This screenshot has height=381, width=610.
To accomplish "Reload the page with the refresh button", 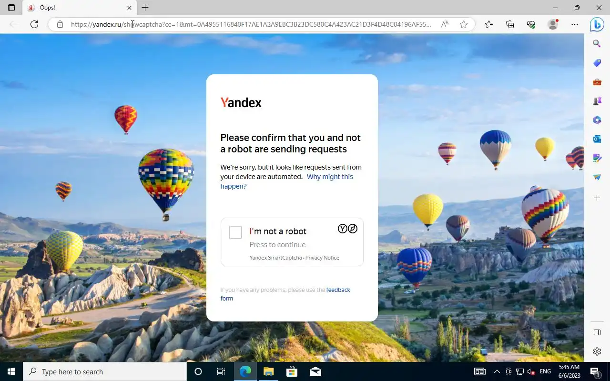I will tap(34, 24).
